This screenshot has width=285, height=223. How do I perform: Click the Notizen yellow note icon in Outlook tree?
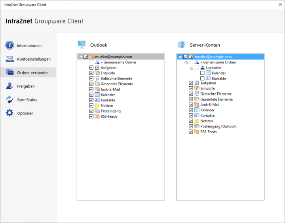pyautogui.click(x=97, y=105)
